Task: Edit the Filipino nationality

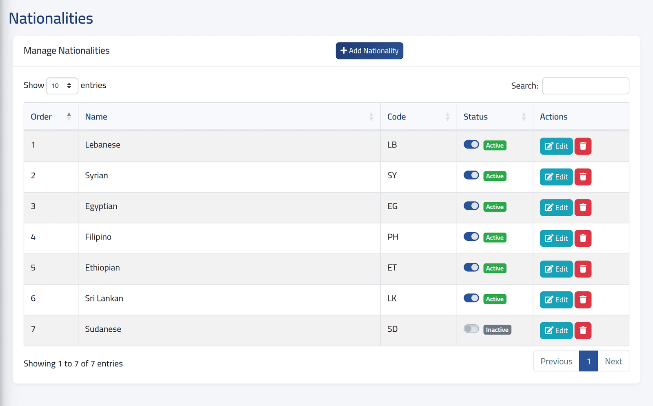Action: 556,238
